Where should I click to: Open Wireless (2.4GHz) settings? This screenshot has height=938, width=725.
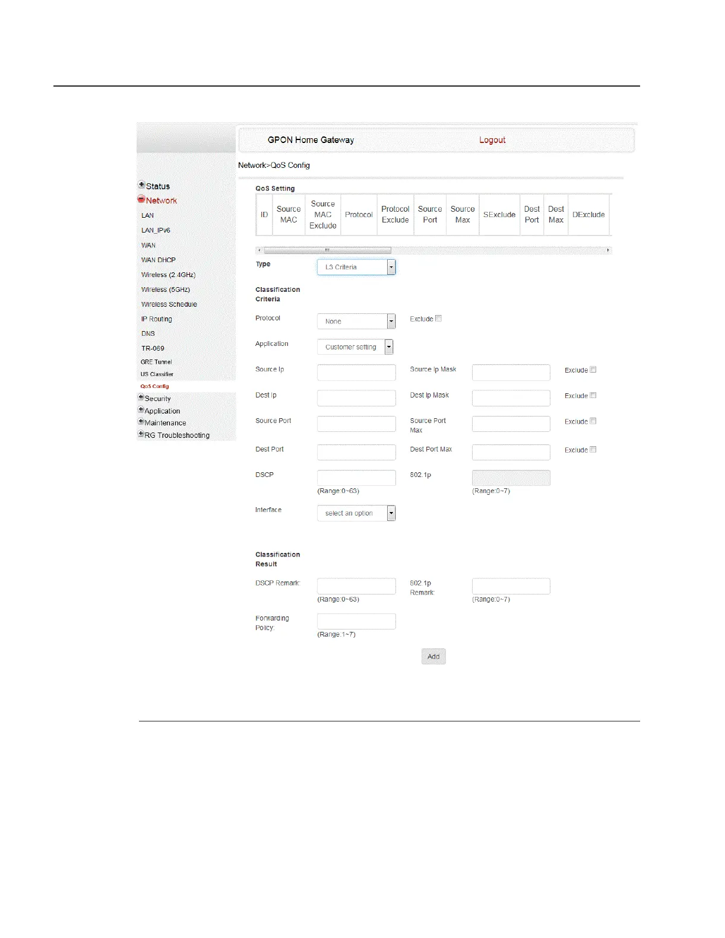pos(168,275)
